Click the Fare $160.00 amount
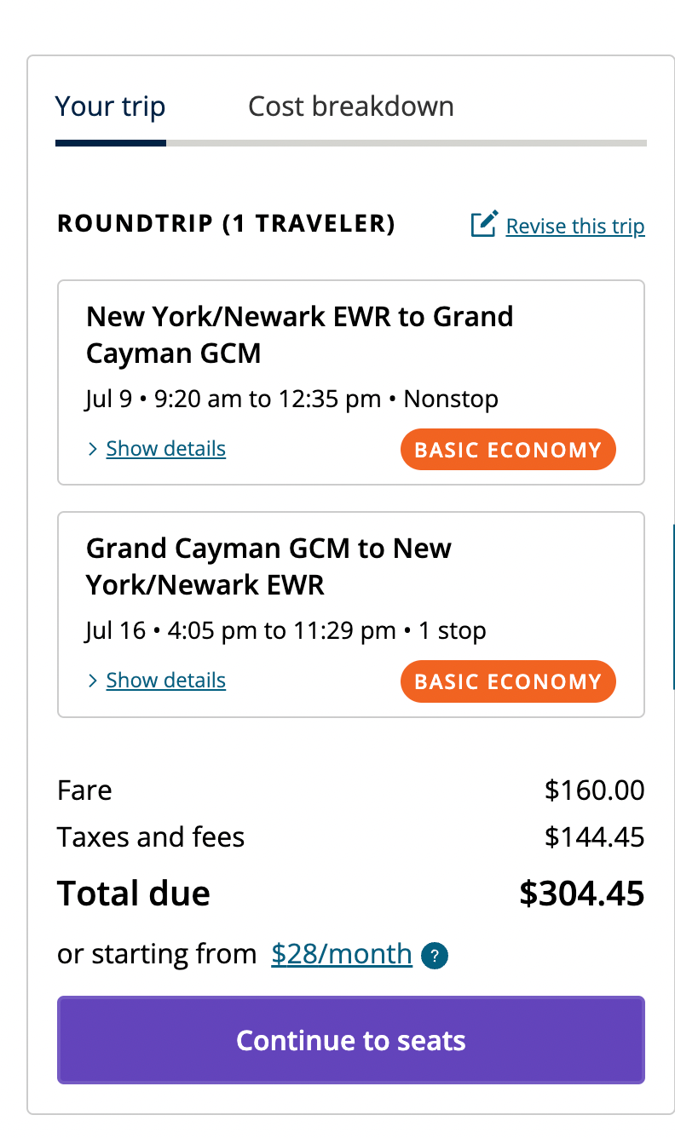 [x=594, y=790]
